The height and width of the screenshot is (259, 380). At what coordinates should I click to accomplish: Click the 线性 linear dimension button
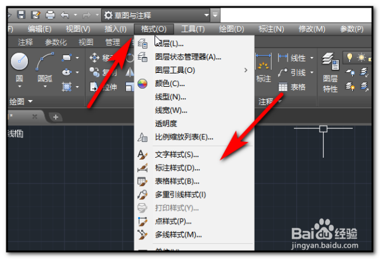[x=291, y=58]
